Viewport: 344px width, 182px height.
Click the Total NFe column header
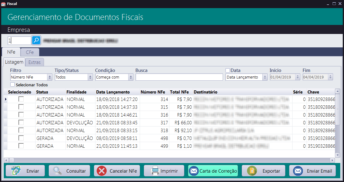(179, 92)
